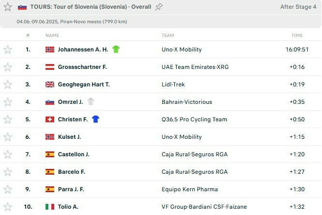Star the Tolio A. row
The image size is (322, 215).
[x=8, y=207]
